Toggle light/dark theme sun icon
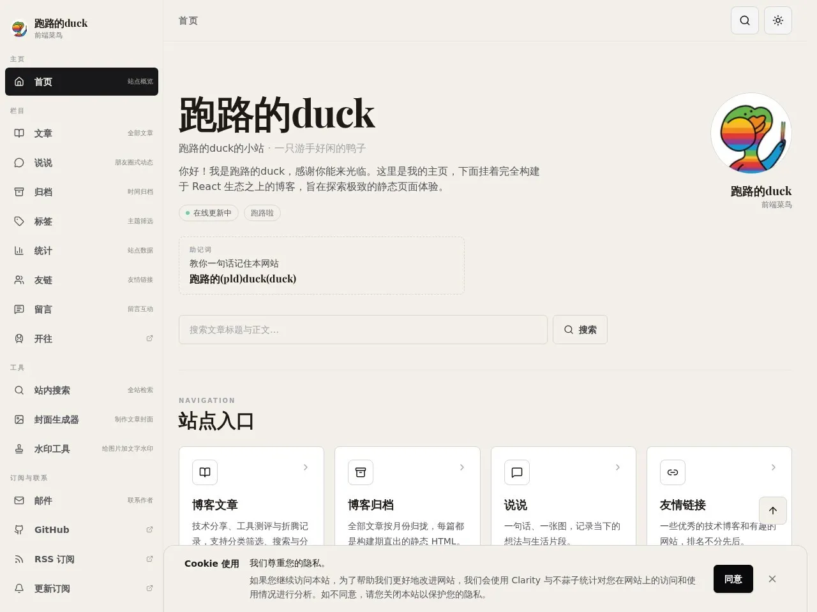Image resolution: width=817 pixels, height=612 pixels. click(x=778, y=20)
